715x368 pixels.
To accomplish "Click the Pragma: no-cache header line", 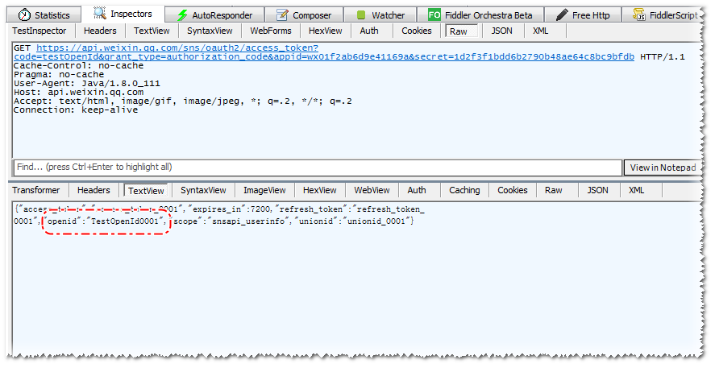I will [59, 74].
